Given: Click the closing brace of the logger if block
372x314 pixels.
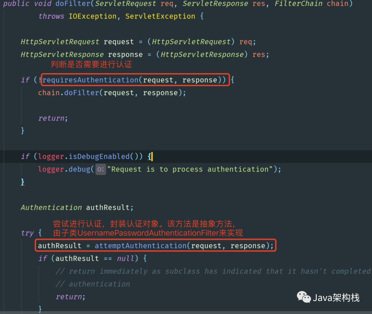Looking at the screenshot, I should point(22,182).
